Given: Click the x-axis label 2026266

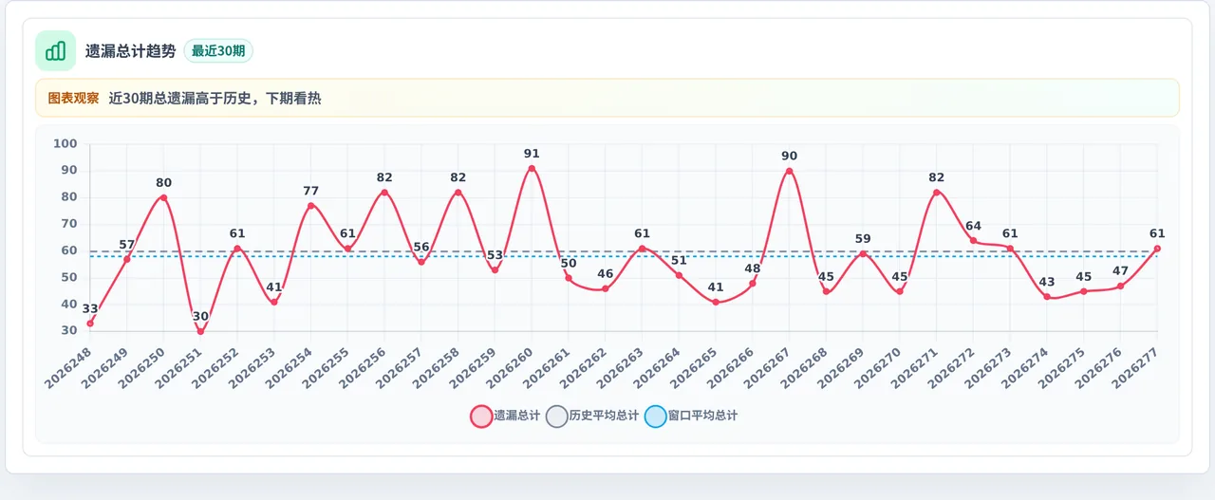Looking at the screenshot, I should [731, 367].
